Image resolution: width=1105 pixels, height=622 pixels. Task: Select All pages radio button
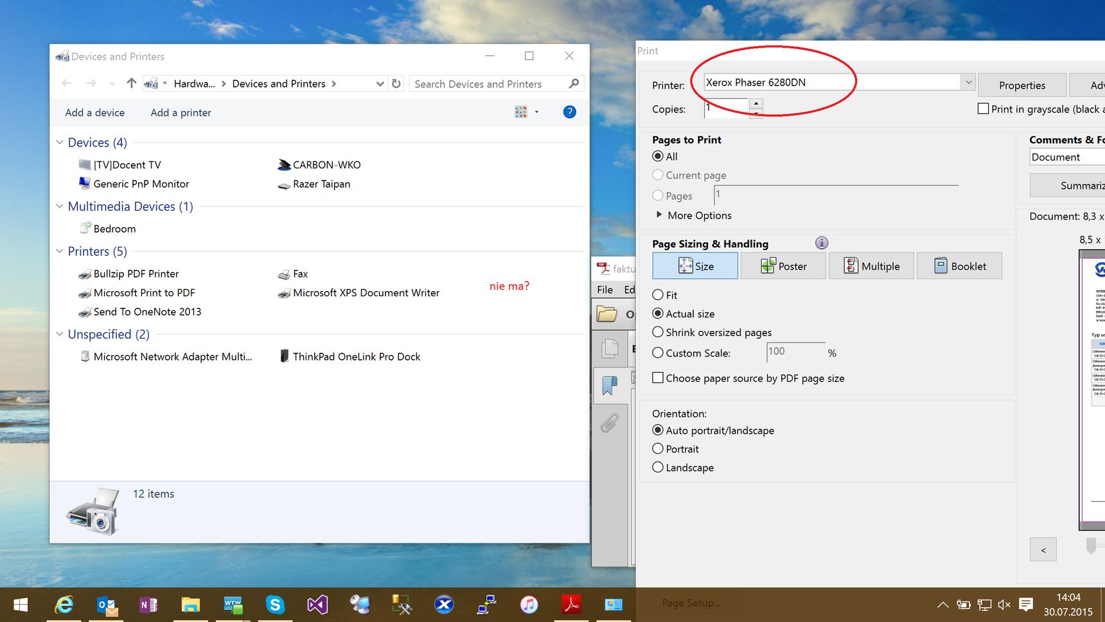coord(657,156)
